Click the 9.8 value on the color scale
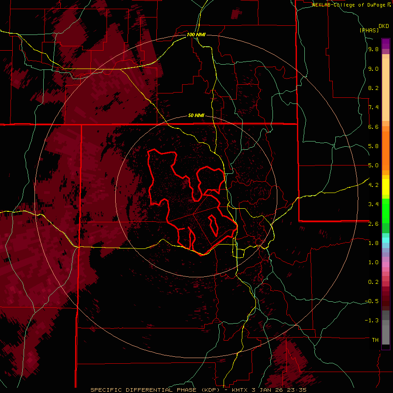The image size is (393, 393). (373, 49)
